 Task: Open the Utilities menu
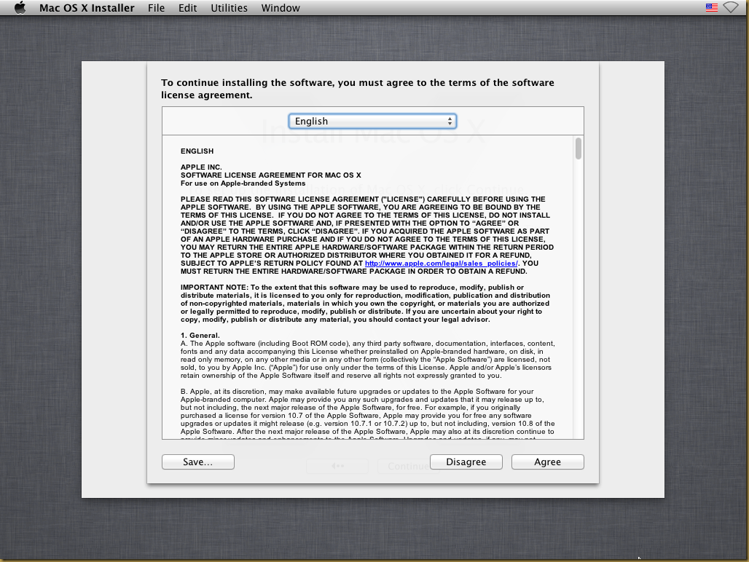point(230,8)
